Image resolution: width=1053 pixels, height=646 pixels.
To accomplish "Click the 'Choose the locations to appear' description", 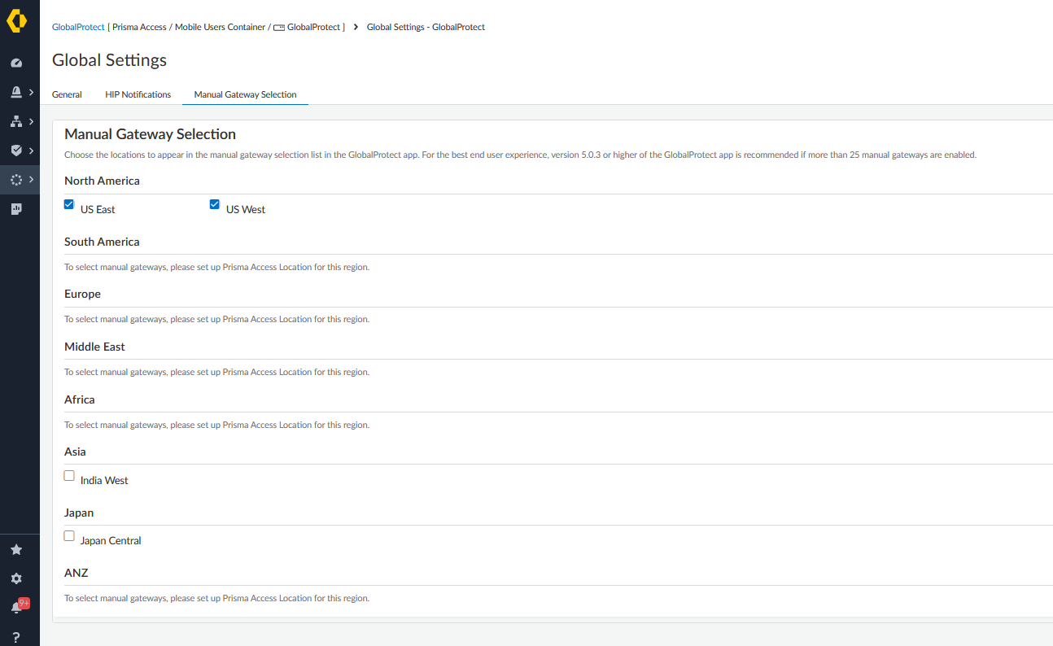I will click(x=520, y=155).
